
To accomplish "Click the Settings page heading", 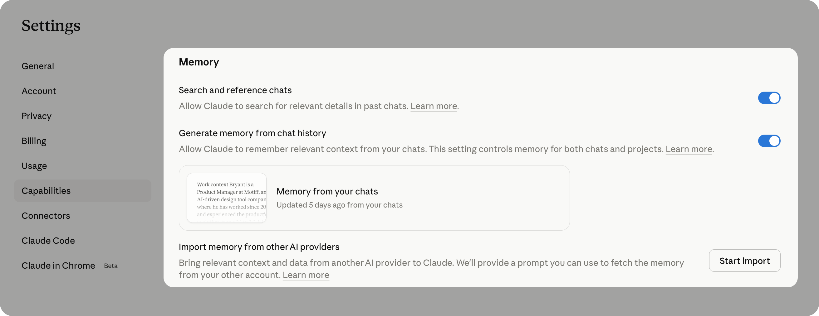I will [x=51, y=26].
